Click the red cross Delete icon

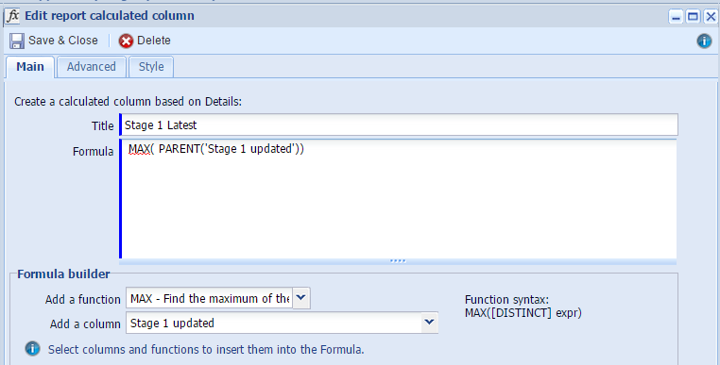(x=126, y=41)
